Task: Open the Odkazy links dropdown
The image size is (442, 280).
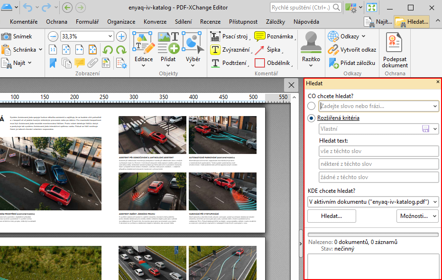Action: pyautogui.click(x=347, y=36)
